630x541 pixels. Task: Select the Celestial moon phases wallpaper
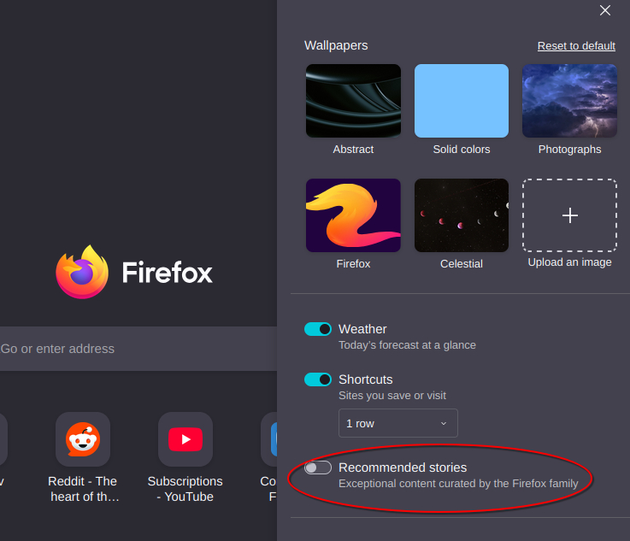coord(462,215)
